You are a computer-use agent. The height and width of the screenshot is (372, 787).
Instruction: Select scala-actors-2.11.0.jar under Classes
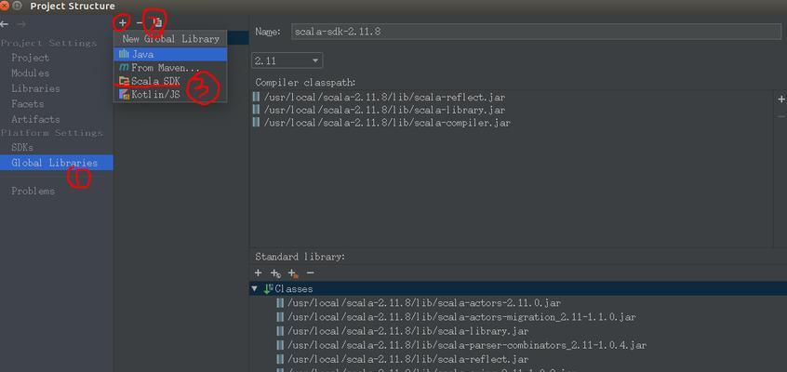tap(420, 303)
